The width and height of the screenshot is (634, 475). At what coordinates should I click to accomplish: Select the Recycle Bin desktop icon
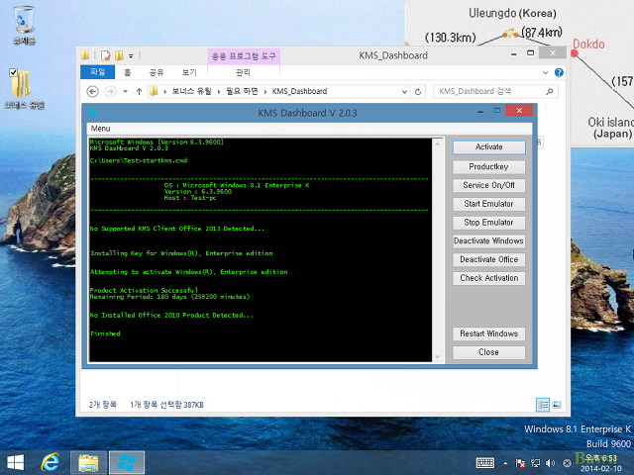point(24,25)
